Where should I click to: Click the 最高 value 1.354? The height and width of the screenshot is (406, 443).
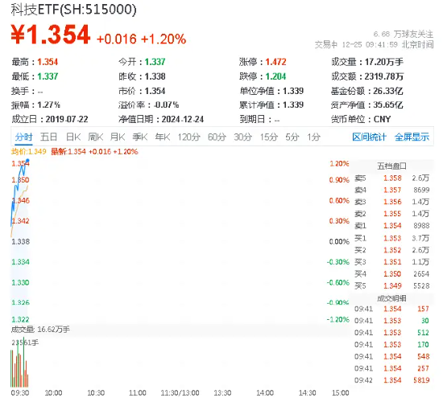pyautogui.click(x=48, y=62)
